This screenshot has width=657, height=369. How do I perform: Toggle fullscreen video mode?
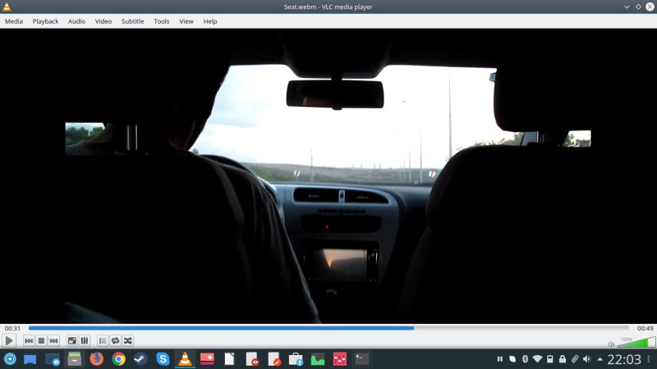[x=72, y=340]
